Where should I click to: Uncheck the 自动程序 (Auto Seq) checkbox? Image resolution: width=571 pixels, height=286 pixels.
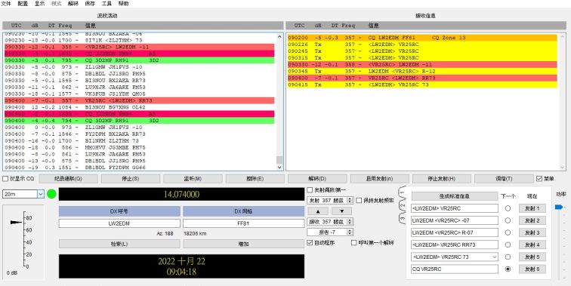[x=310, y=242]
